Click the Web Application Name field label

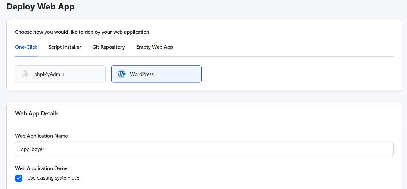tap(41, 136)
